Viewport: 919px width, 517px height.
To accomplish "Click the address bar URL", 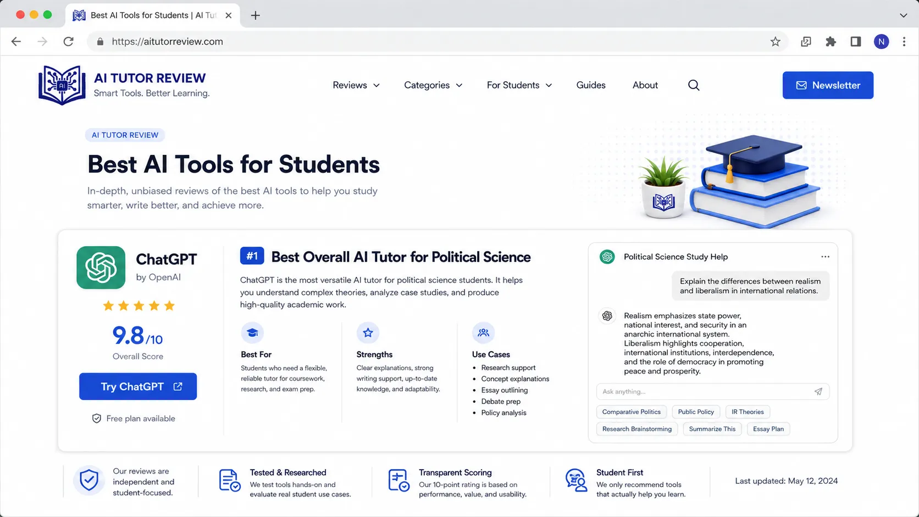I will tap(167, 42).
